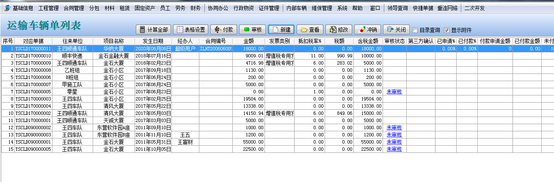Sort by the 发生日期 column header
554x182 pixels.
153,41
